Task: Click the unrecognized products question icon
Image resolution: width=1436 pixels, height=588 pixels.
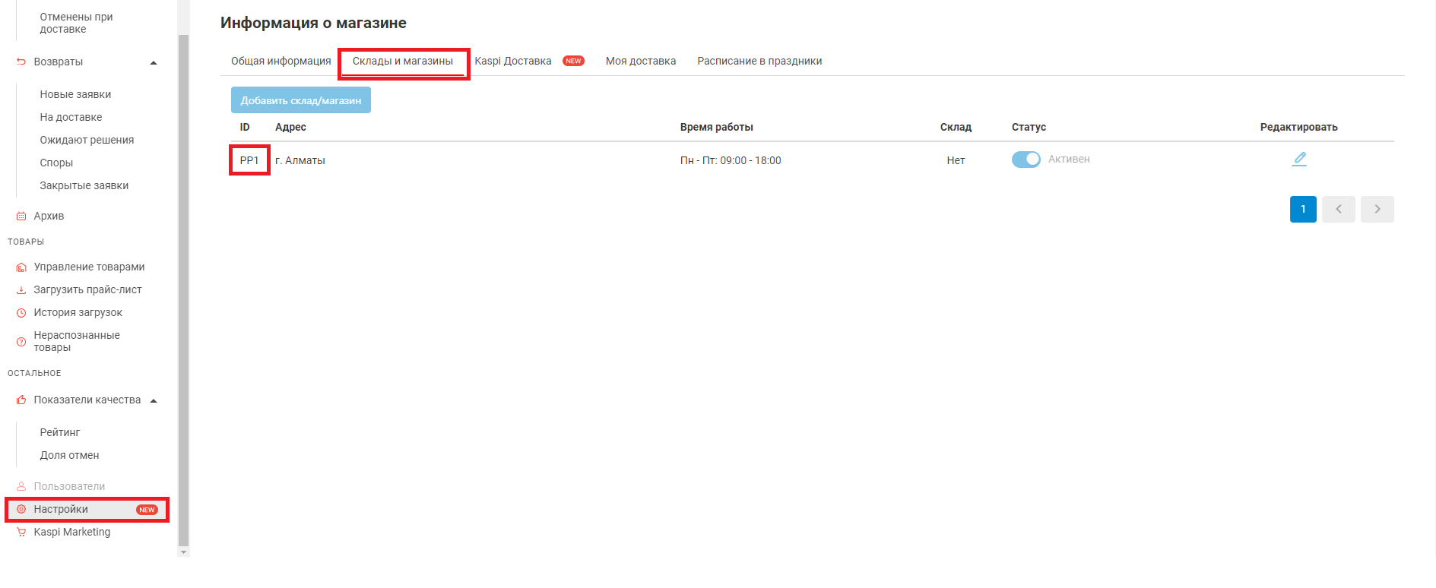Action: pyautogui.click(x=21, y=341)
